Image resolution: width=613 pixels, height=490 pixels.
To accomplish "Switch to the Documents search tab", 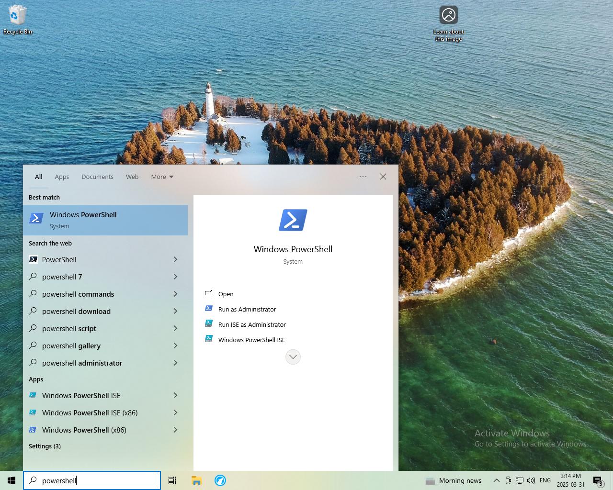I will pos(97,177).
